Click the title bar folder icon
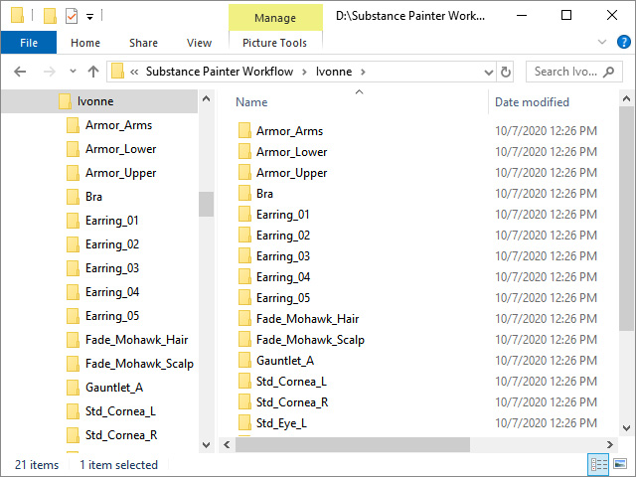Viewport: 636px width, 477px height. click(17, 16)
